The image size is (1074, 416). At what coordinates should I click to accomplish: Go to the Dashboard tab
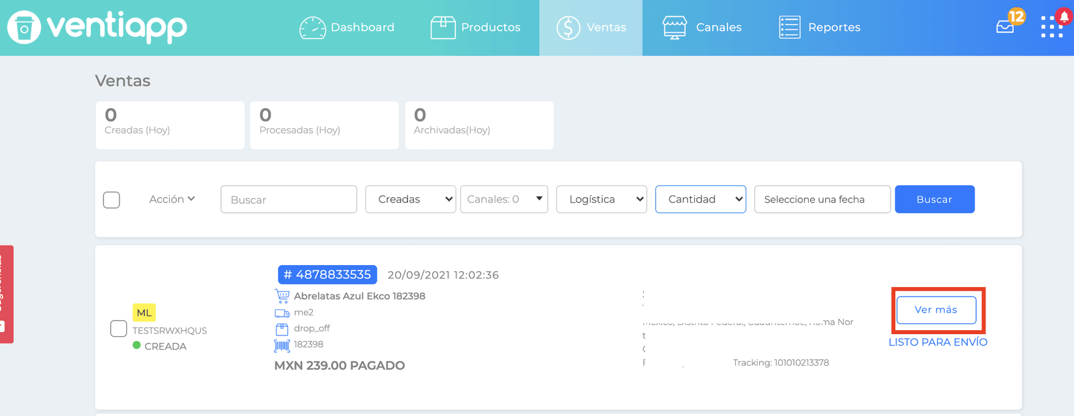[347, 28]
